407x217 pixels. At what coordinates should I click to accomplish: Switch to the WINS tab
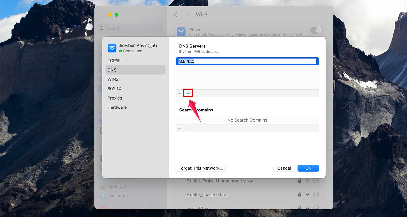113,79
